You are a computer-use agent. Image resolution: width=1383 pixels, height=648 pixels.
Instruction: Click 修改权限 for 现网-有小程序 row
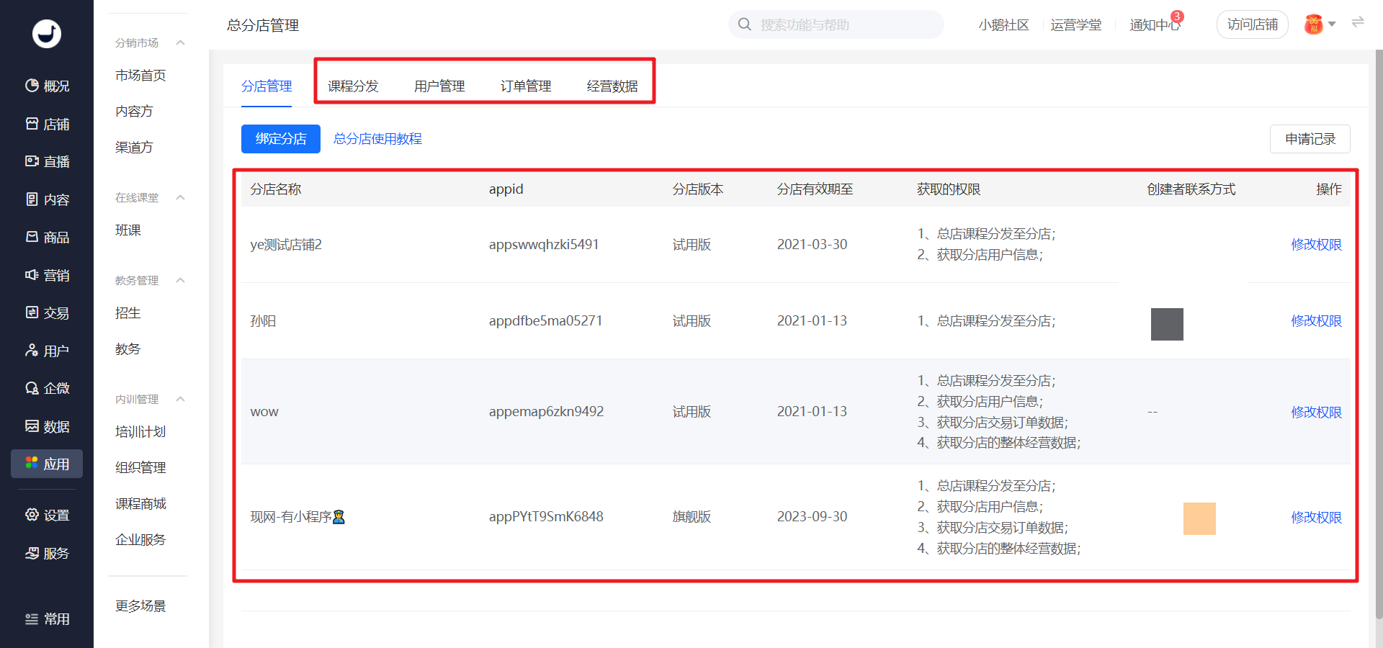pos(1316,518)
